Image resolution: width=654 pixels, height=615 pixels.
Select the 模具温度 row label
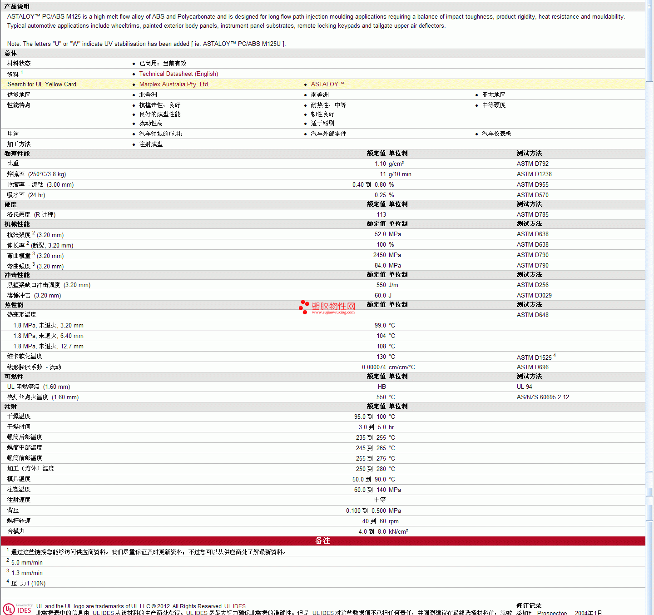19,479
